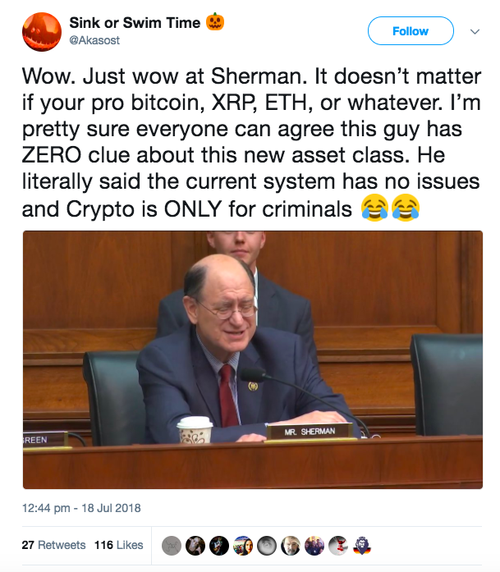Viewport: 500px width, 572px height.
Task: Click the red and white liker avatar
Action: (x=337, y=545)
